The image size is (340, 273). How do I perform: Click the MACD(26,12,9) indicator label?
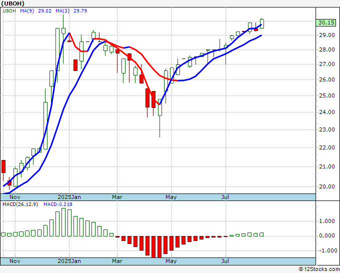(x=20, y=204)
